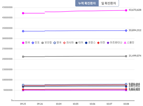Toggle 인도 legend diamond marker
This screenshot has height=106, width=143.
click(x=33, y=43)
